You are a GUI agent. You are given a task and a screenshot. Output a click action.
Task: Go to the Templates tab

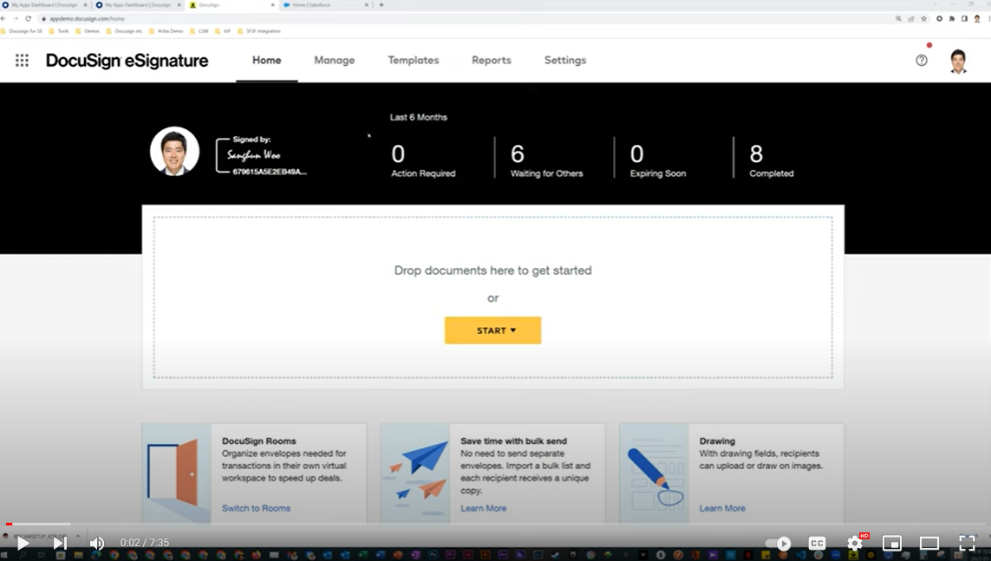pyautogui.click(x=413, y=61)
